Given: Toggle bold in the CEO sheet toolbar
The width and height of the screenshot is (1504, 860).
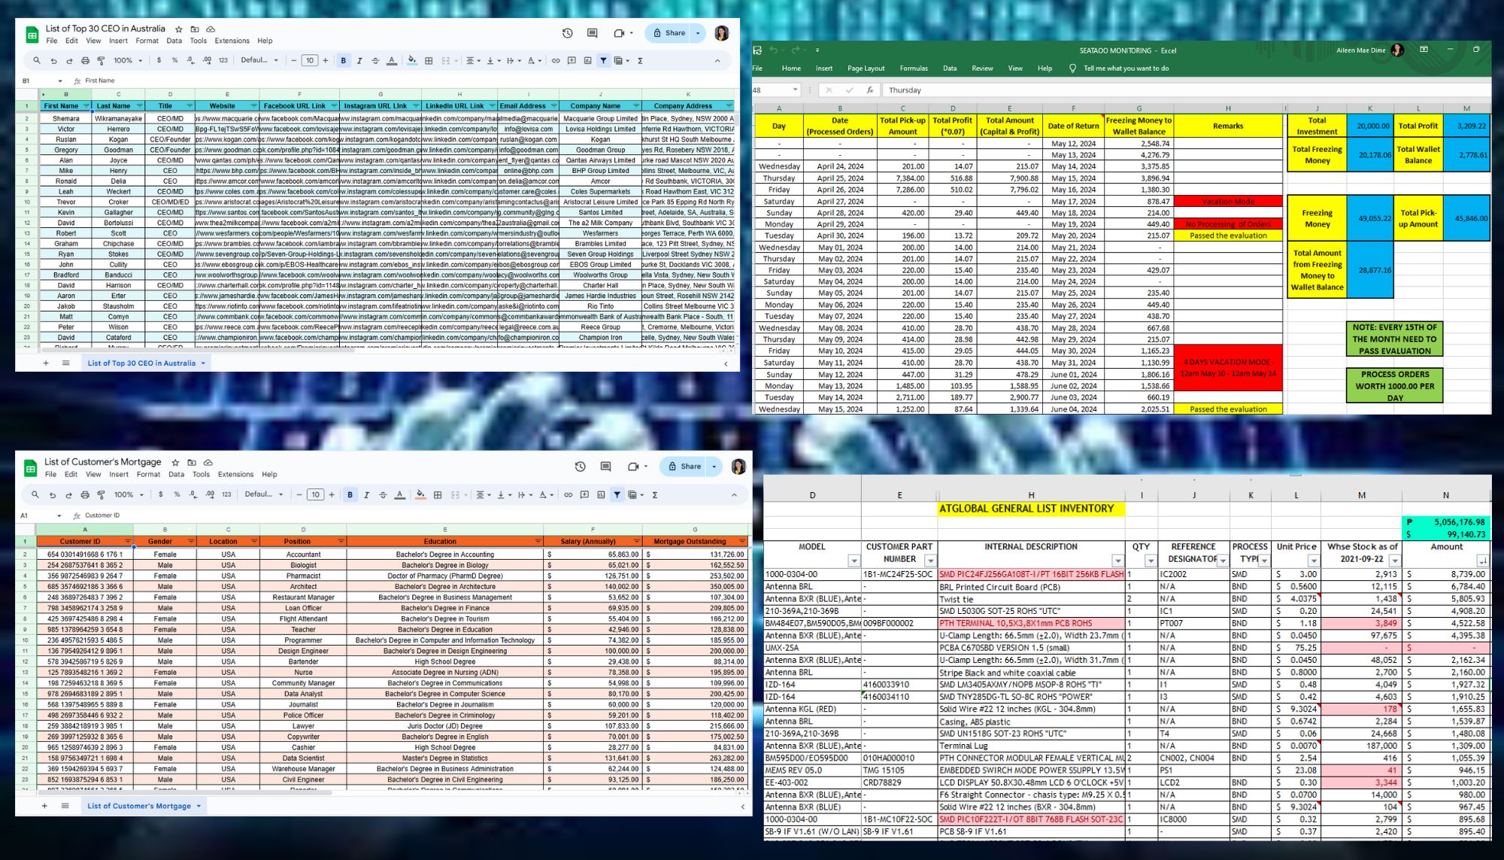Looking at the screenshot, I should click(x=344, y=61).
